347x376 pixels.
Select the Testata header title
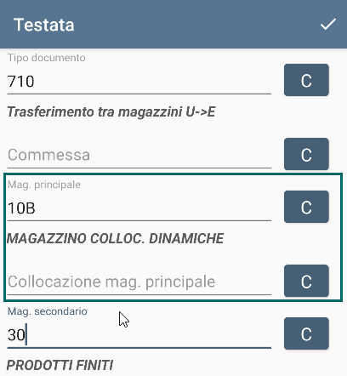pos(44,25)
